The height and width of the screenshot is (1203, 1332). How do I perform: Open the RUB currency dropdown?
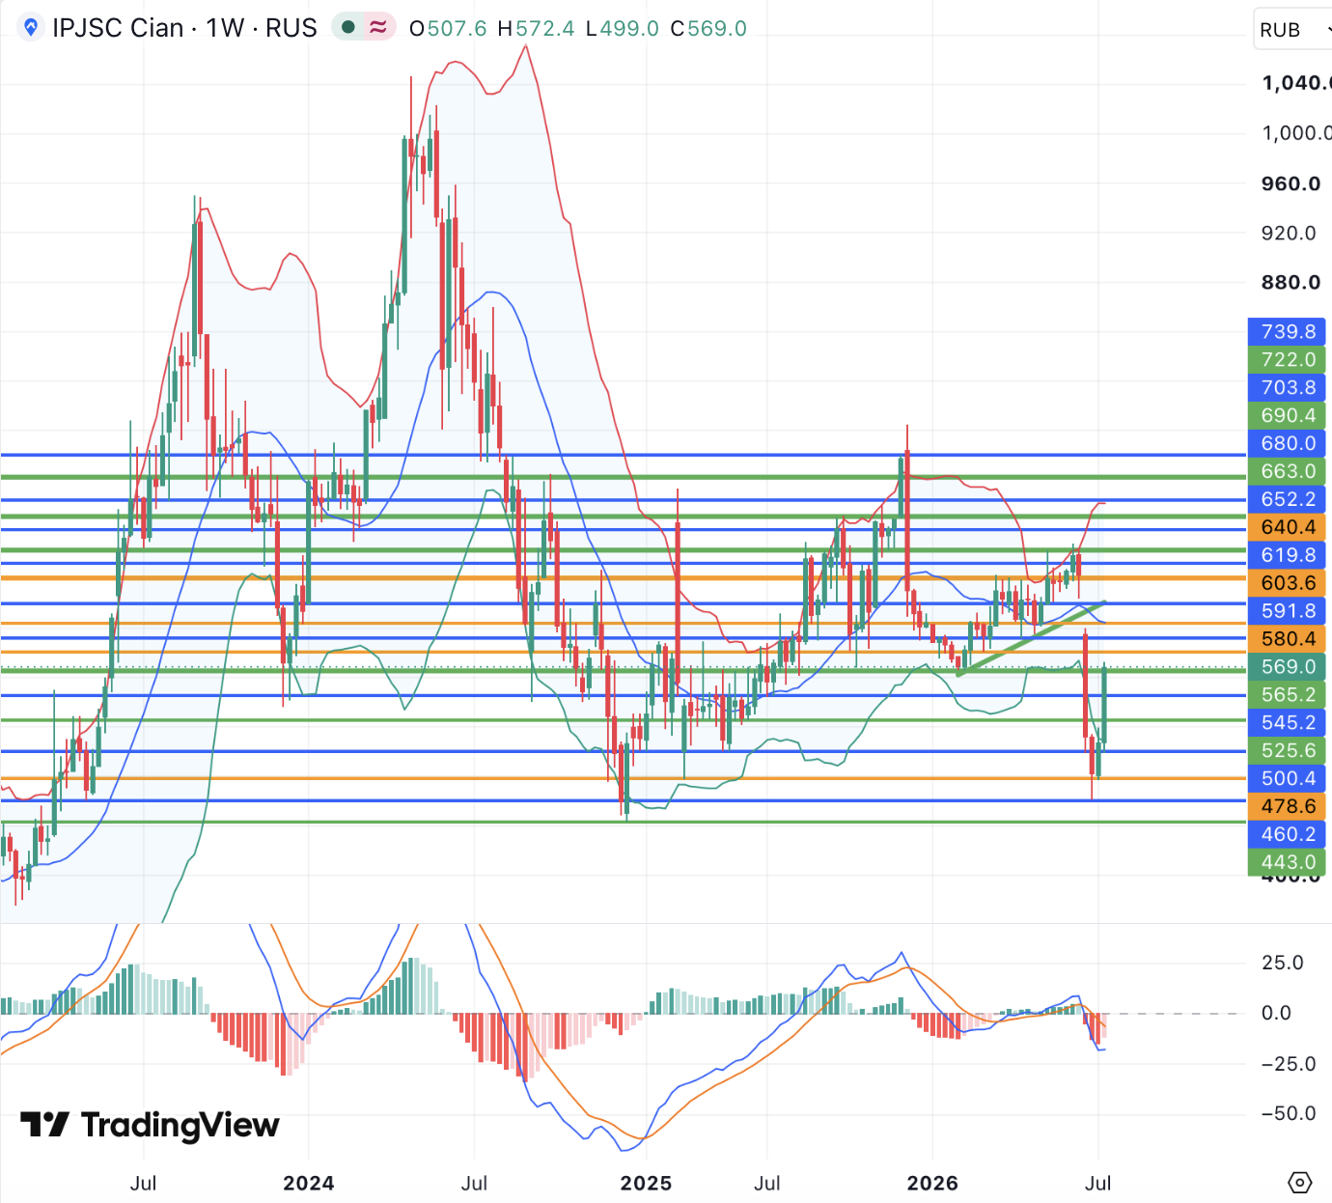click(x=1293, y=29)
